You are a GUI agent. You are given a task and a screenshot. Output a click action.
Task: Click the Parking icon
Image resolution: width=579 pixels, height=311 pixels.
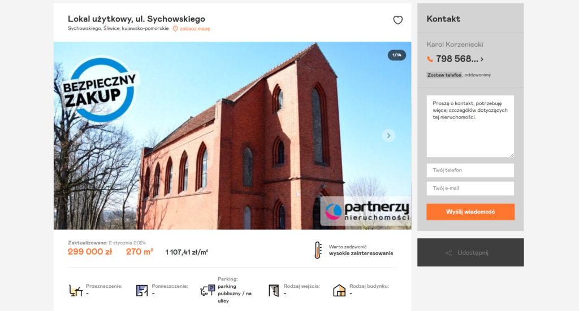(208, 291)
